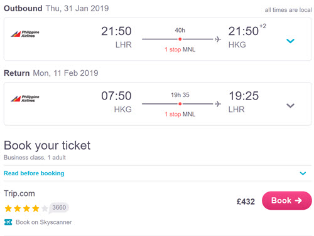This screenshot has width=314, height=236.
Task: Open the 3660 reviews bubble
Action: pos(59,208)
